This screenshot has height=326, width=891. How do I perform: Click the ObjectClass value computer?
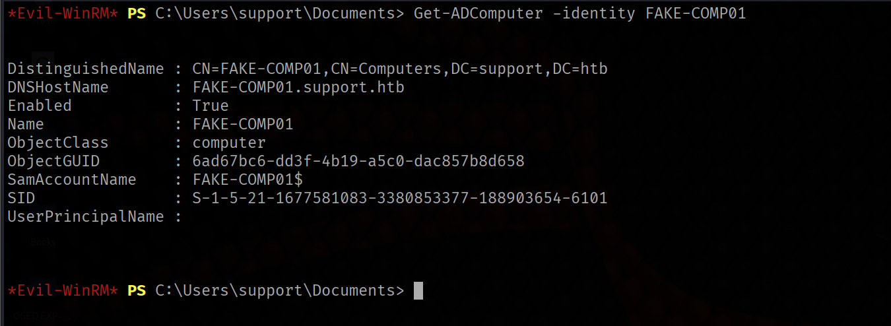pyautogui.click(x=229, y=143)
